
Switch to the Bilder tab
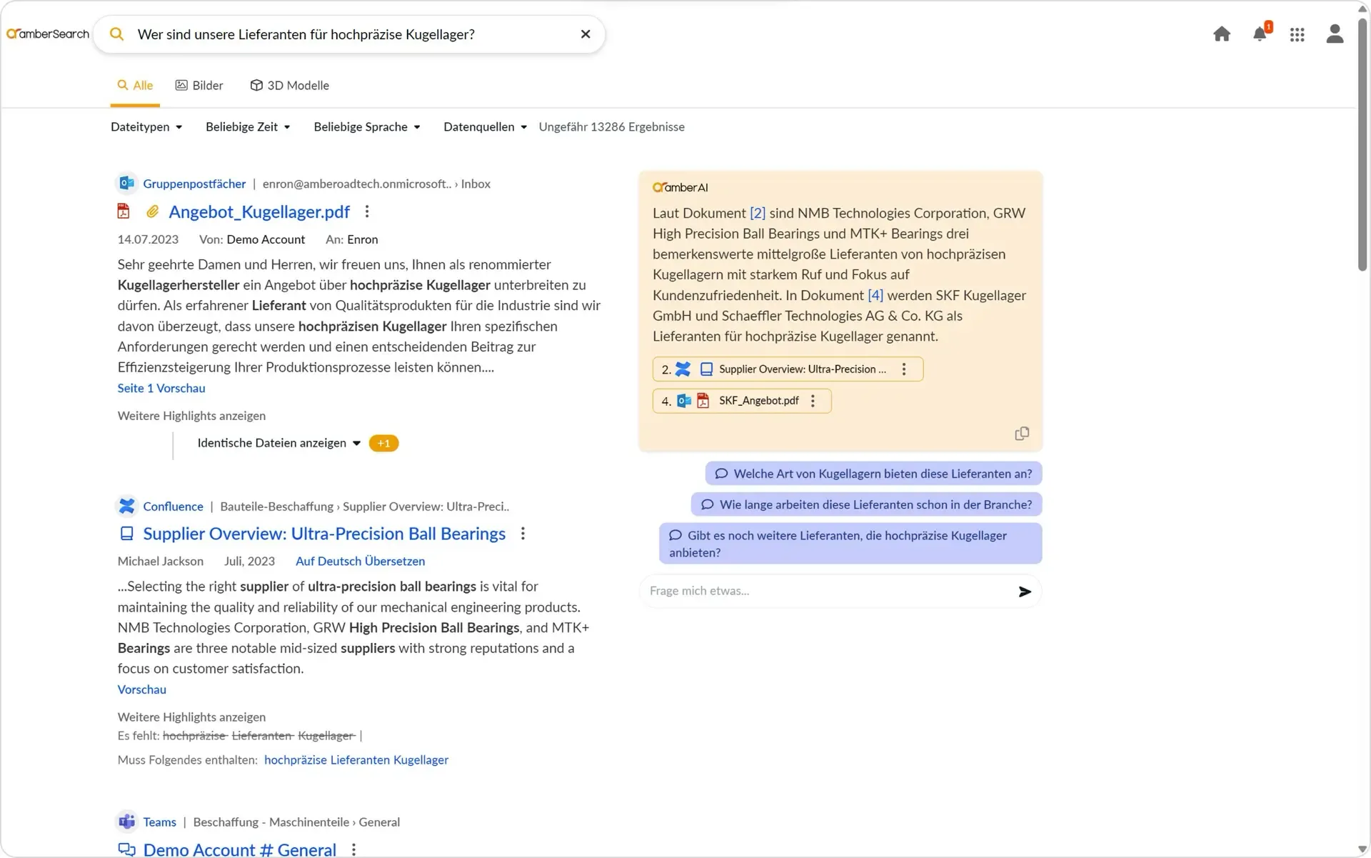(x=199, y=85)
